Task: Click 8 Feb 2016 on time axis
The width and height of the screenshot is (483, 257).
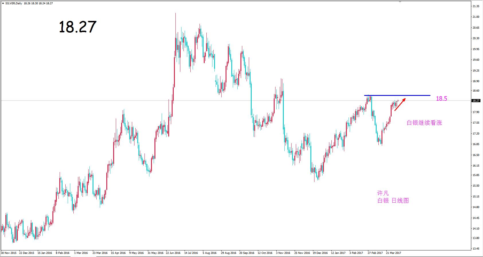Action: click(62, 253)
